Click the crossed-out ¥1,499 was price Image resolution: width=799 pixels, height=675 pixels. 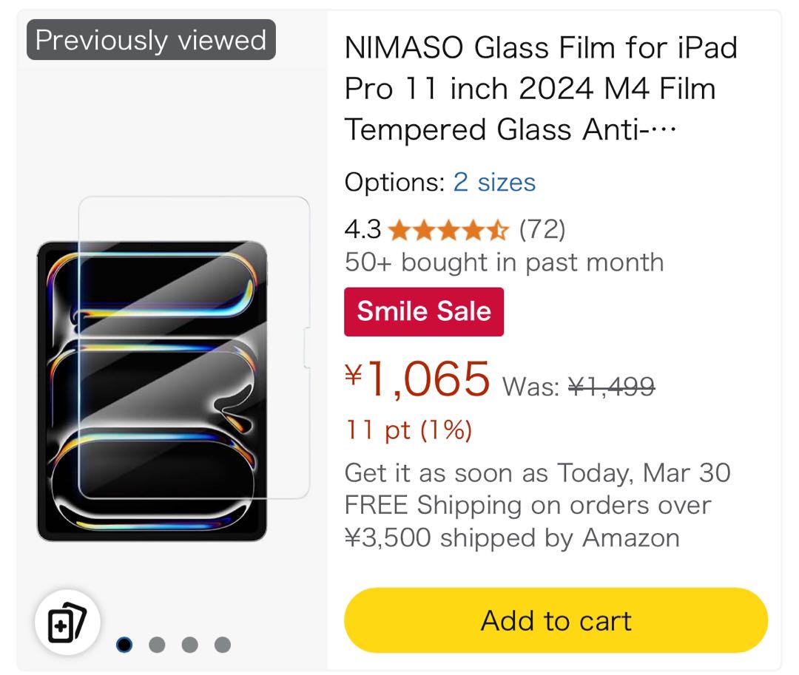[612, 387]
